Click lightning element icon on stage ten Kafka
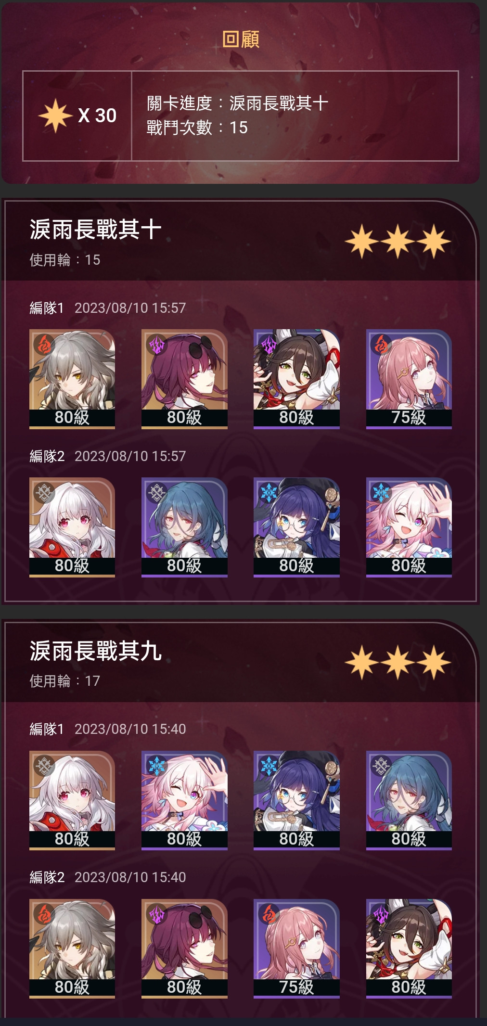The height and width of the screenshot is (1026, 487). coord(156,345)
